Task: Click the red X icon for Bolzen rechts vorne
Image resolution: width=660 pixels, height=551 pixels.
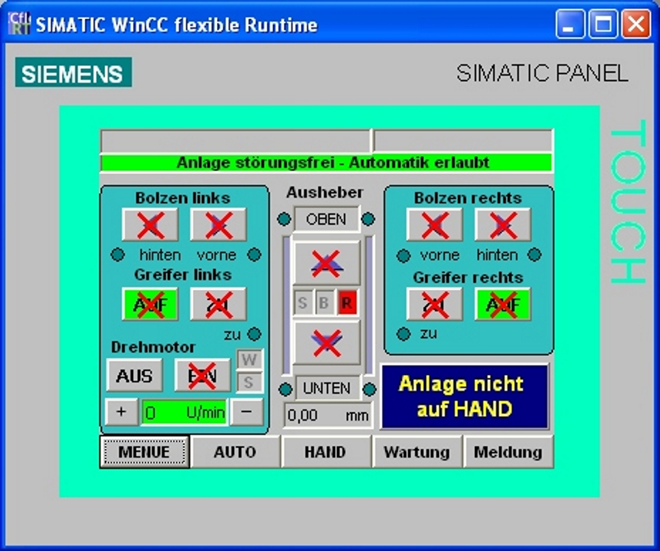Action: coord(434,225)
